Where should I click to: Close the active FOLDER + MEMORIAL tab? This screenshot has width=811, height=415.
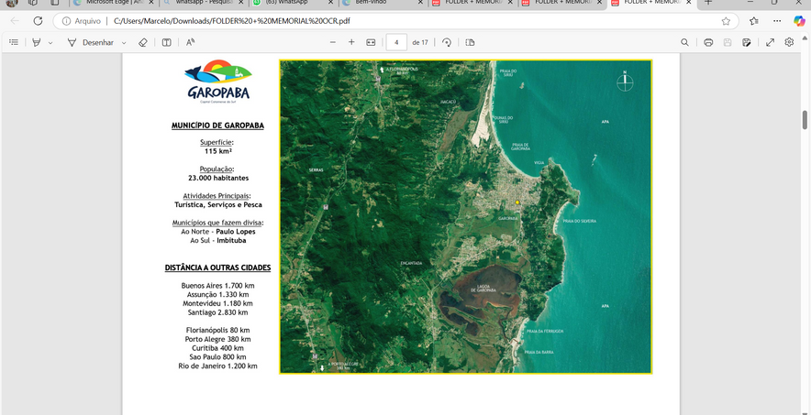click(689, 3)
